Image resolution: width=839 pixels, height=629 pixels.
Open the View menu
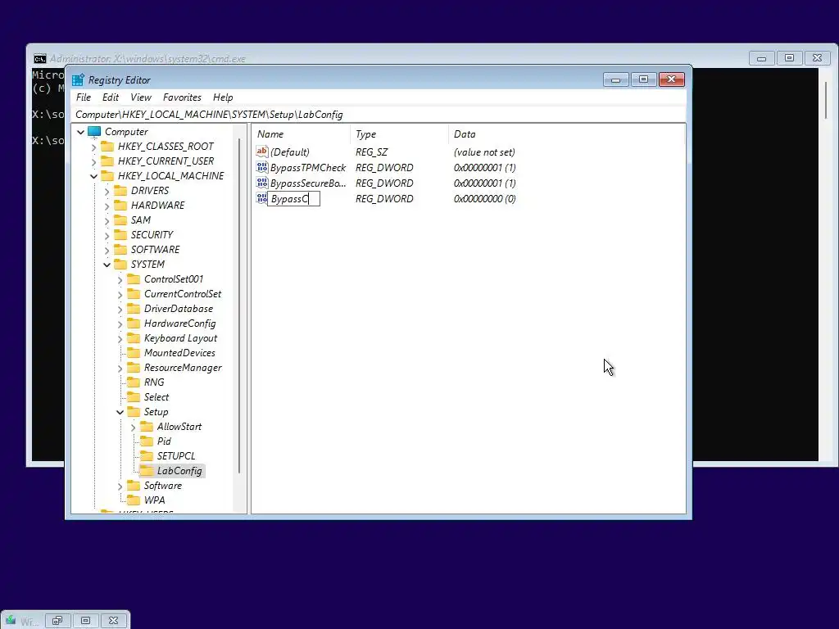pos(141,97)
